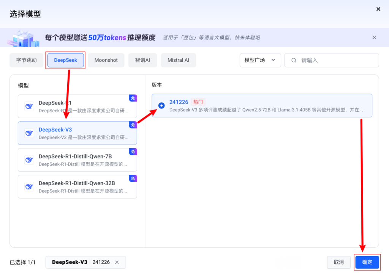Close the 选择模型 dialog with the X
This screenshot has height=280, width=389.
(378, 9)
